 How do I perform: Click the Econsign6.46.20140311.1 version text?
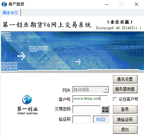(119, 28)
